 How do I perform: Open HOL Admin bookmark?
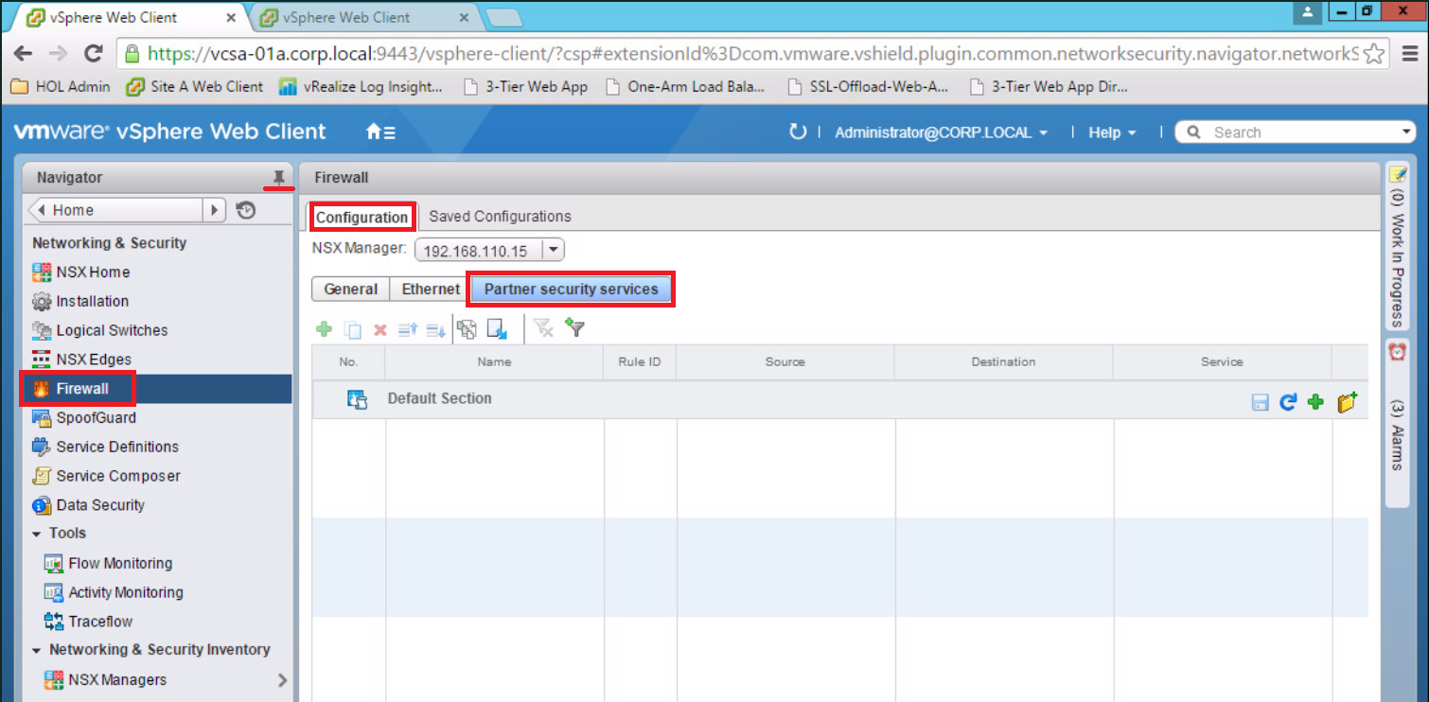tap(62, 86)
